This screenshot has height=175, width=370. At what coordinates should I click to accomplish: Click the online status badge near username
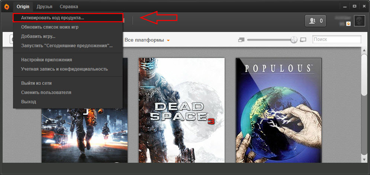348,24
